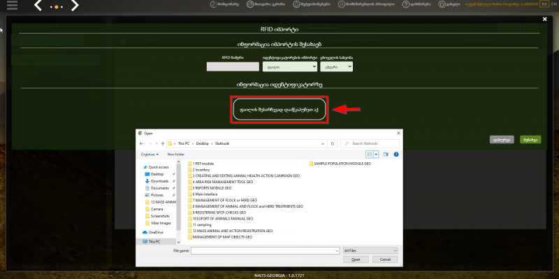Click the Open button in file dialog
The image size is (559, 279).
(356, 259)
